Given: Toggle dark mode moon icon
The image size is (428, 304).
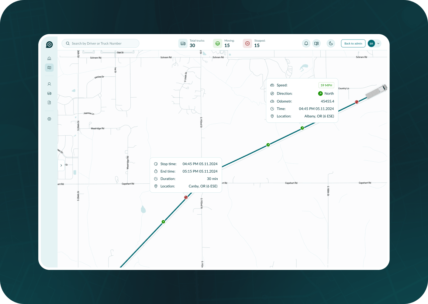Looking at the screenshot, I should click(x=331, y=43).
